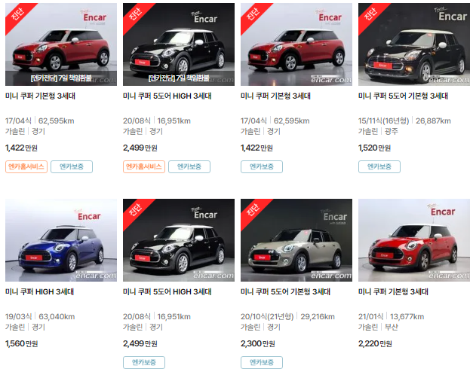Viewport: 473px width, 375px height.
Task: Click 엔카보증 badge under the 1,520만원 listing
Action: pyautogui.click(x=379, y=166)
